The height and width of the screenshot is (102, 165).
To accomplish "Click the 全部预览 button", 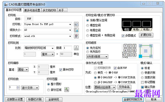I will click(54, 99).
